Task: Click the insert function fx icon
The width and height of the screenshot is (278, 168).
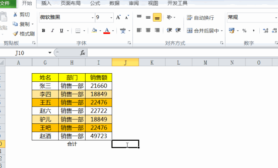Action: 83,53
